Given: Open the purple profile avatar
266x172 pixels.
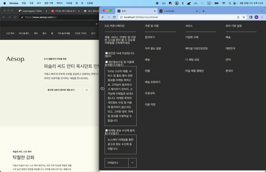Looking at the screenshot, I should (257, 17).
